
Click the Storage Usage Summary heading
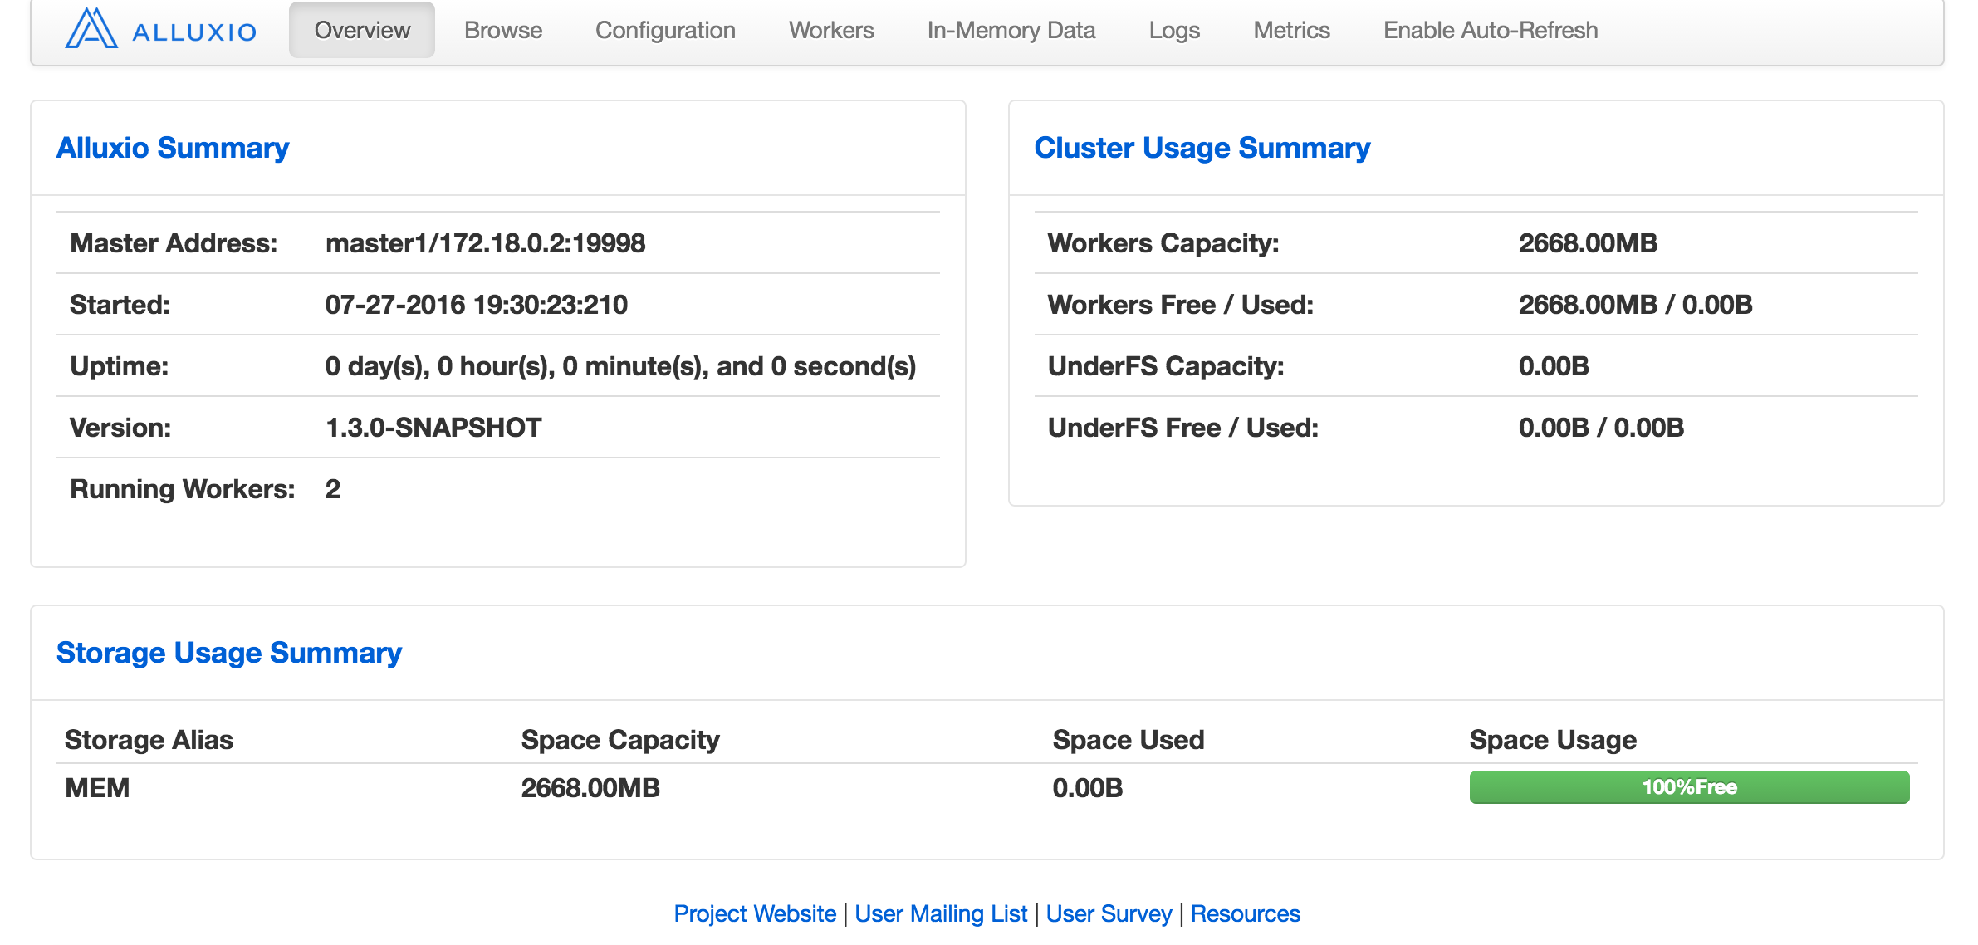229,653
